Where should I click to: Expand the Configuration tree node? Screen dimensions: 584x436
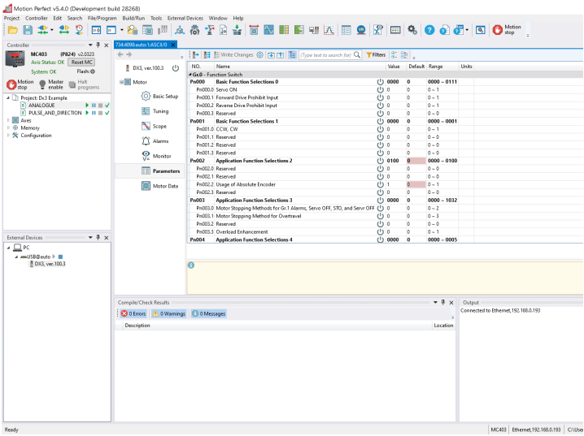[x=8, y=136]
